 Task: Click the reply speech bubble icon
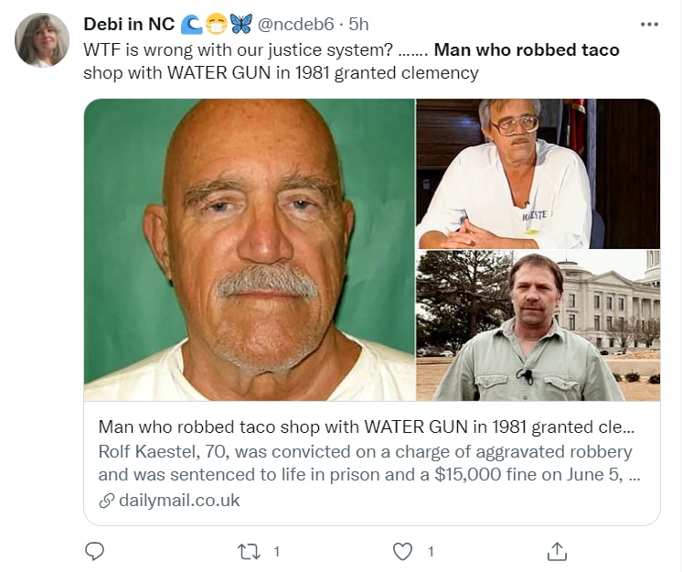pos(94,551)
